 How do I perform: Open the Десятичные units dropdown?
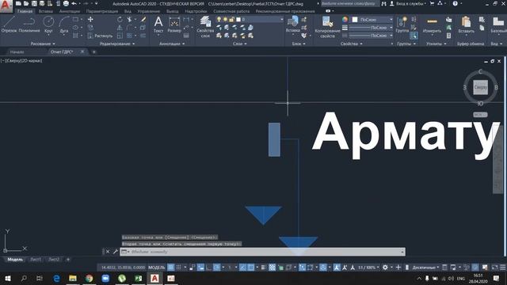425,268
